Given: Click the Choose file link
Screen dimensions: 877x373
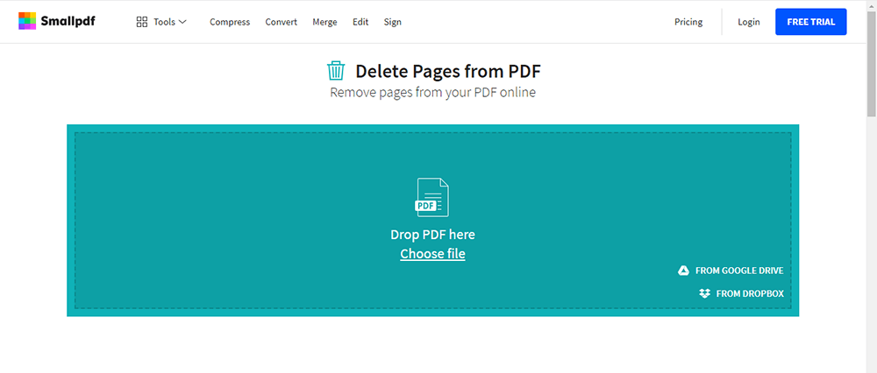Looking at the screenshot, I should (432, 254).
